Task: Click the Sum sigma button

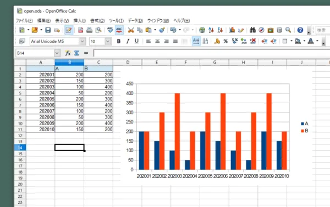Action: point(77,53)
